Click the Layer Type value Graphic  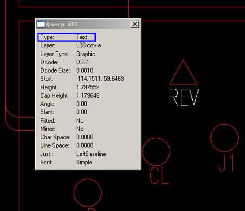[86, 54]
